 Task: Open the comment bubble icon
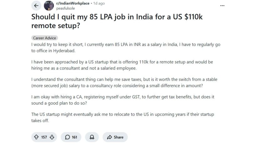click(x=67, y=137)
